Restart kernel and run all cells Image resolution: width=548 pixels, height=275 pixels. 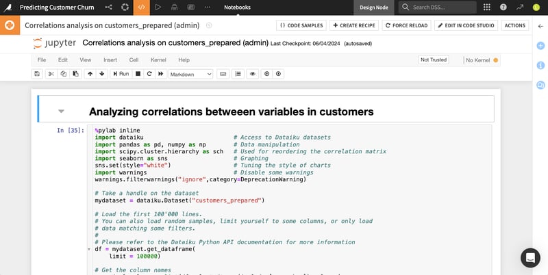point(161,74)
